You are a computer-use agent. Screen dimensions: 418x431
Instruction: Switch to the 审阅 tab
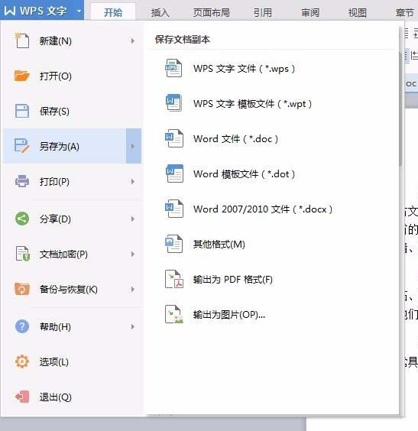(x=310, y=12)
